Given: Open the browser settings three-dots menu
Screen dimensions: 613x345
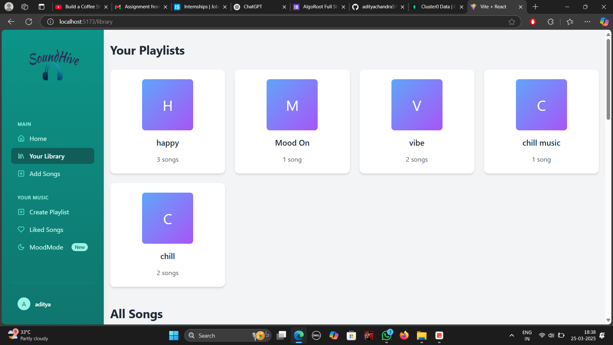Looking at the screenshot, I should (x=587, y=22).
